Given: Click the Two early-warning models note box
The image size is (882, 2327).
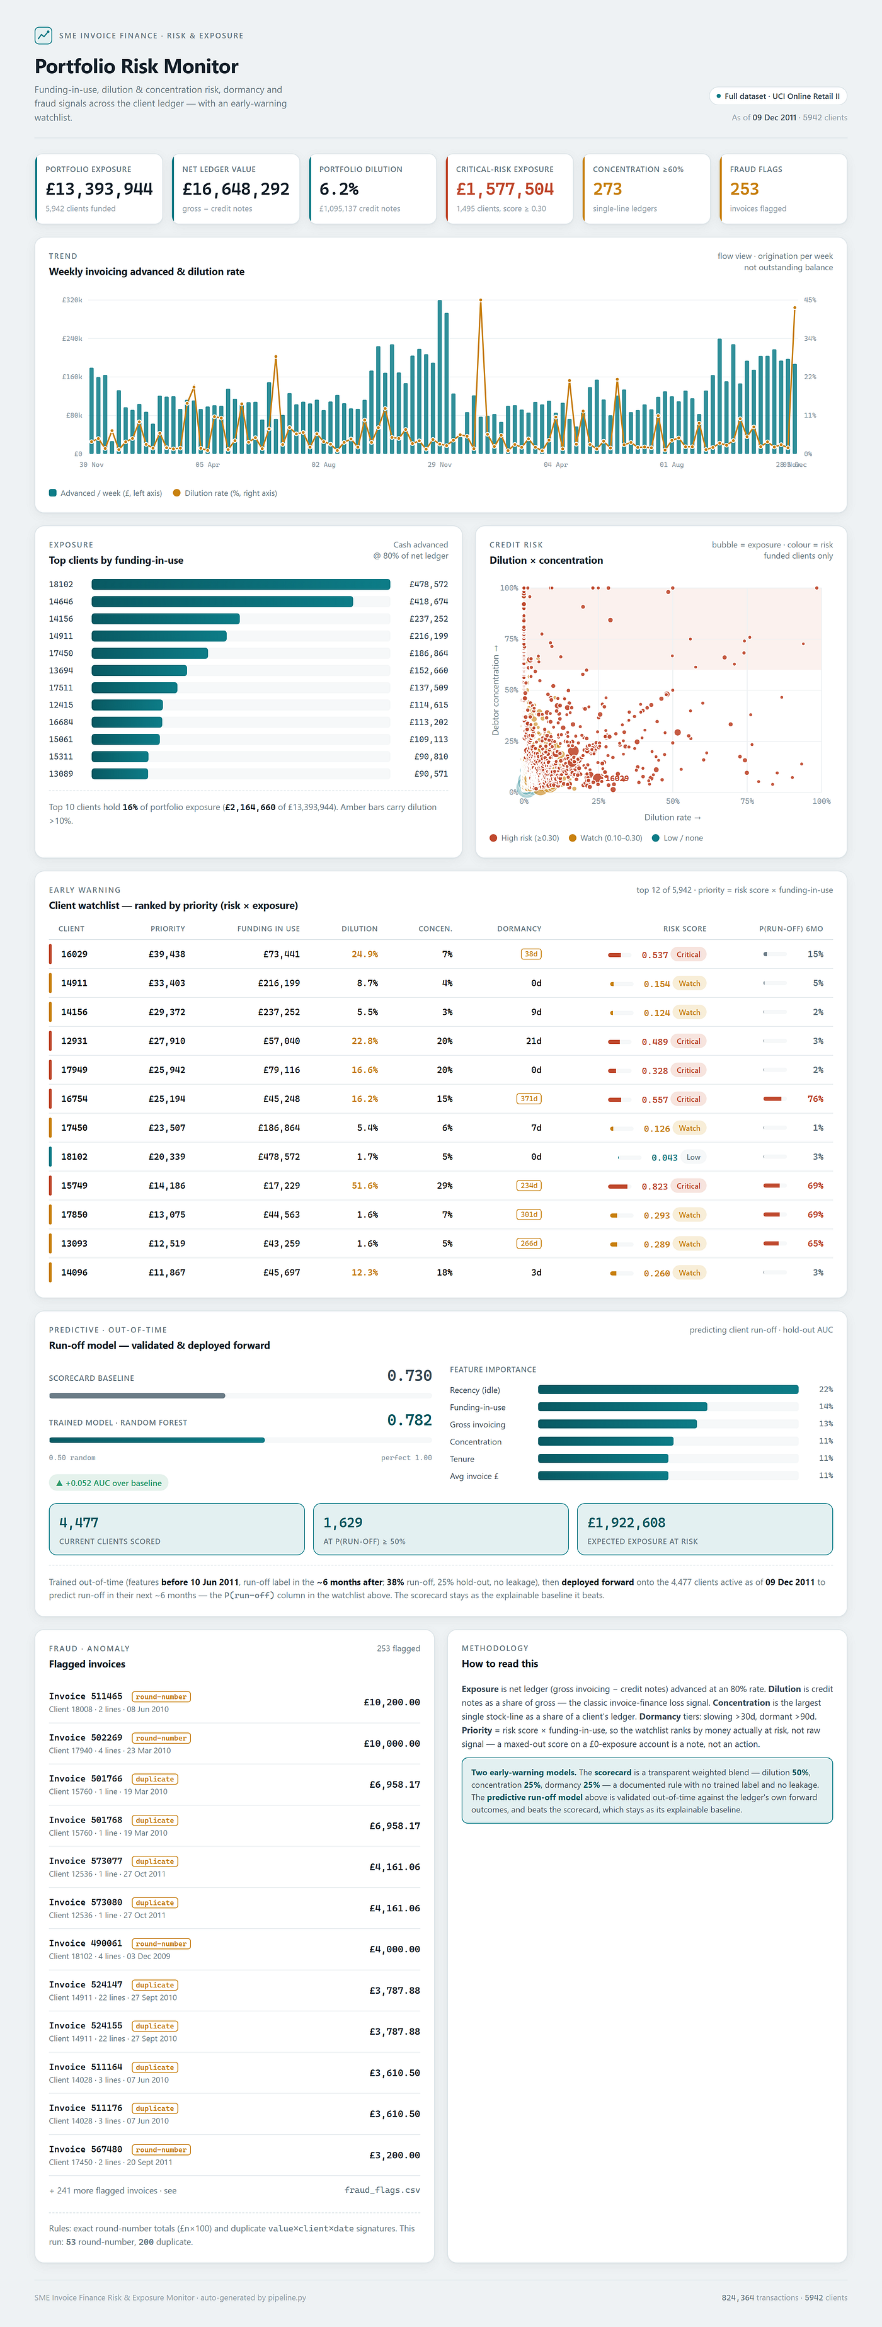Looking at the screenshot, I should (647, 1790).
